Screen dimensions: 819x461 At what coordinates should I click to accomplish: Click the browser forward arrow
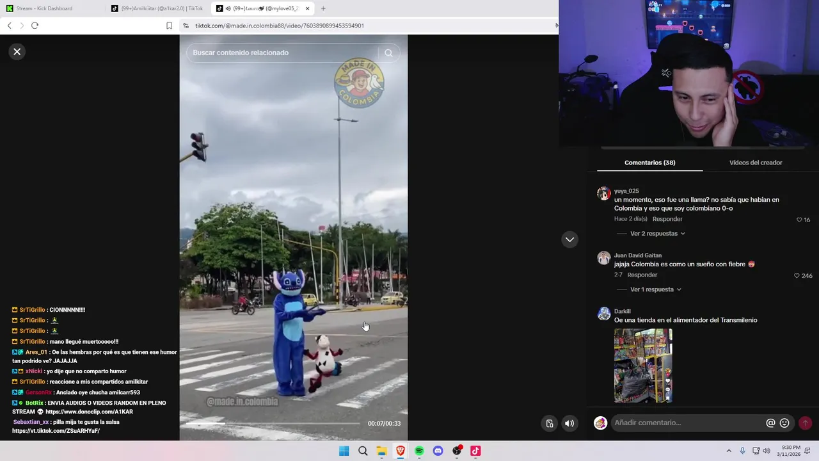[22, 26]
